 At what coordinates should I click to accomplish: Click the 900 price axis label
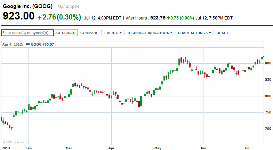click(268, 63)
